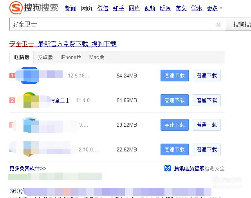Open the 图片 search category

pos(134,8)
